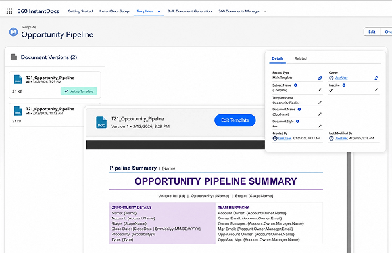Edit the Inactive field pencil
Screen dimensions: 392x253
[376, 90]
